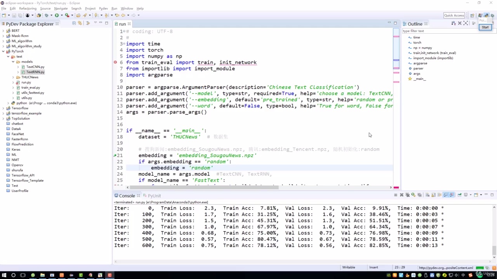Click the Pin Console icon
This screenshot has height=279, width=497.
tap(459, 195)
